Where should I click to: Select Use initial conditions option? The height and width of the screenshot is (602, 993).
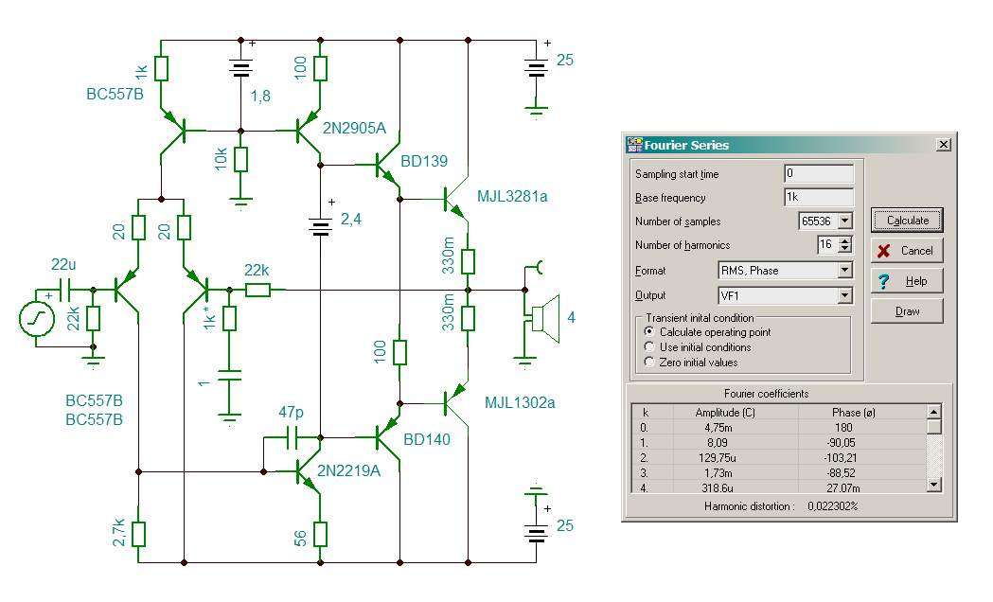coord(649,346)
